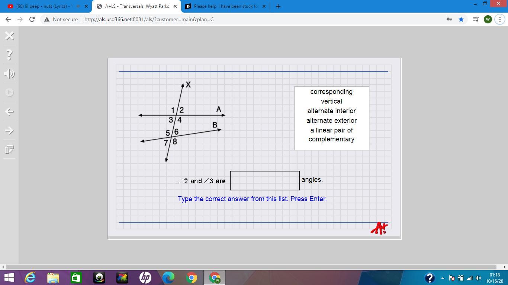The width and height of the screenshot is (508, 285).
Task: Open the toolbox icon below sidebar arrows
Action: point(10,150)
